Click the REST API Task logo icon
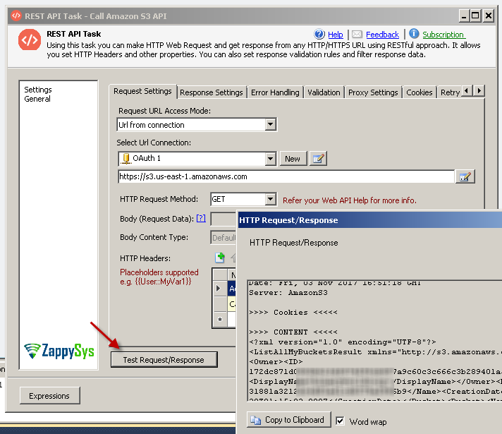The width and height of the screenshot is (502, 434). 30,40
